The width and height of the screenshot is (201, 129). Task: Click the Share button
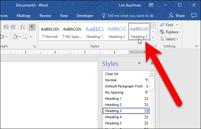tap(177, 16)
